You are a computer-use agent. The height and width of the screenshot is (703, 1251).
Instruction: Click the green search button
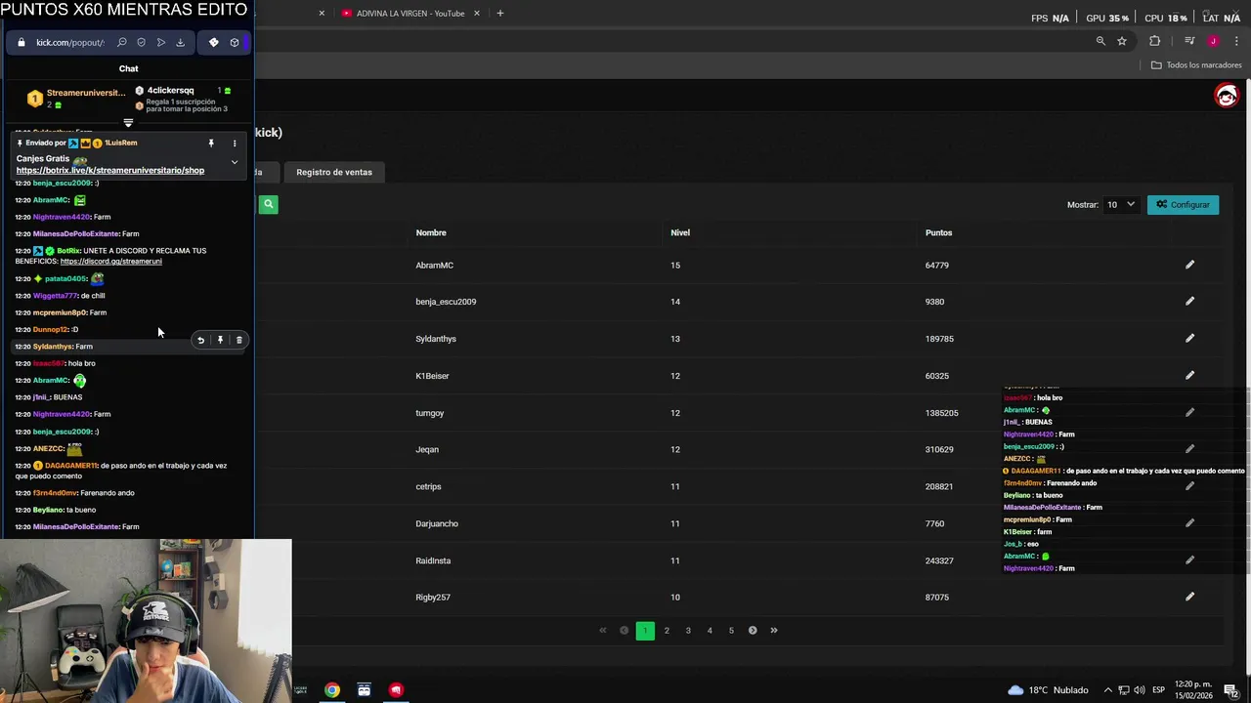[268, 204]
